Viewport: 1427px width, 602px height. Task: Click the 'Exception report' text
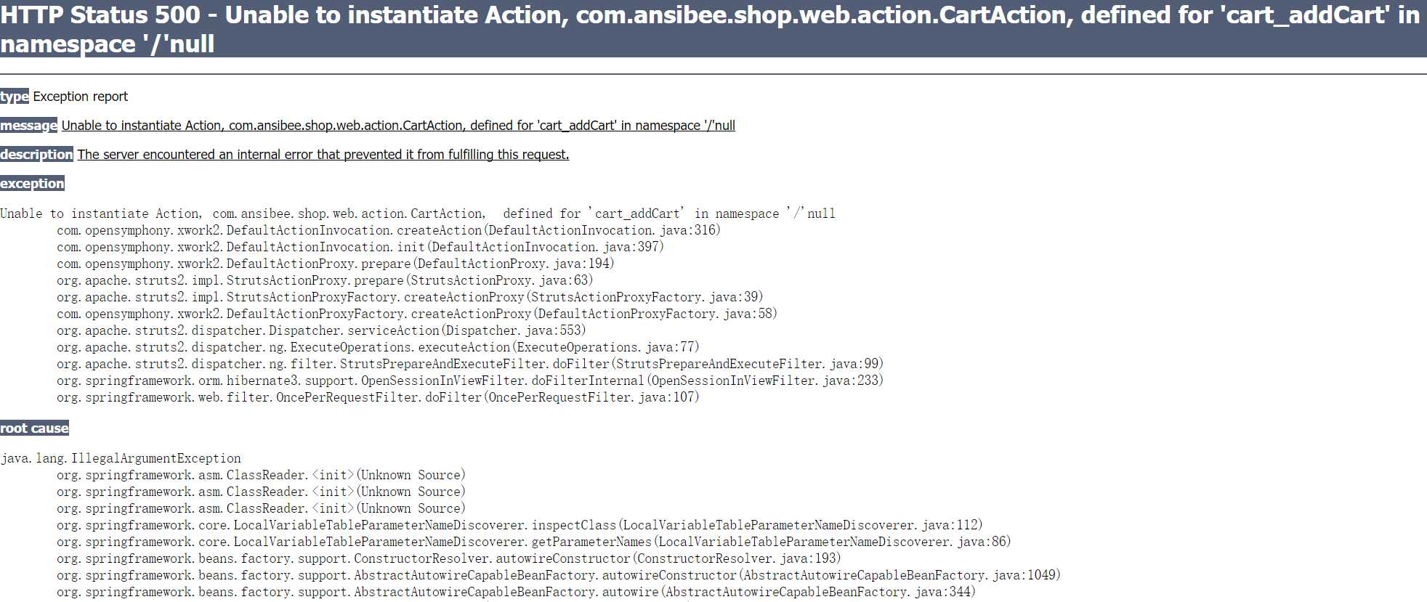pos(80,97)
